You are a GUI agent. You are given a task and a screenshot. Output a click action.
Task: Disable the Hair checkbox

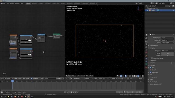click(x=151, y=68)
